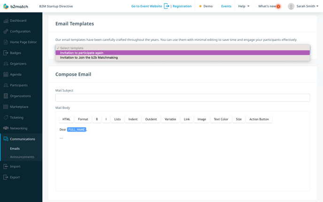The height and width of the screenshot is (202, 323).
Task: Open the Format dropdown in editor
Action: point(83,119)
